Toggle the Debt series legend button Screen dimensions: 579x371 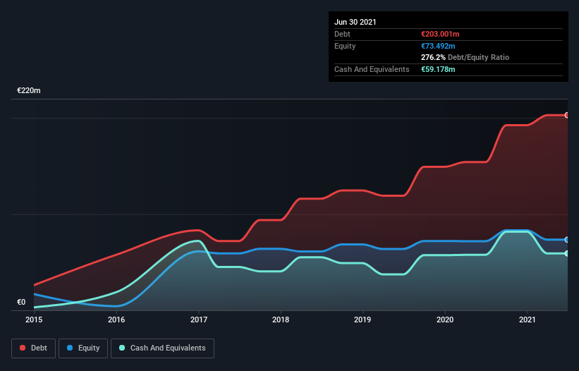(x=33, y=348)
